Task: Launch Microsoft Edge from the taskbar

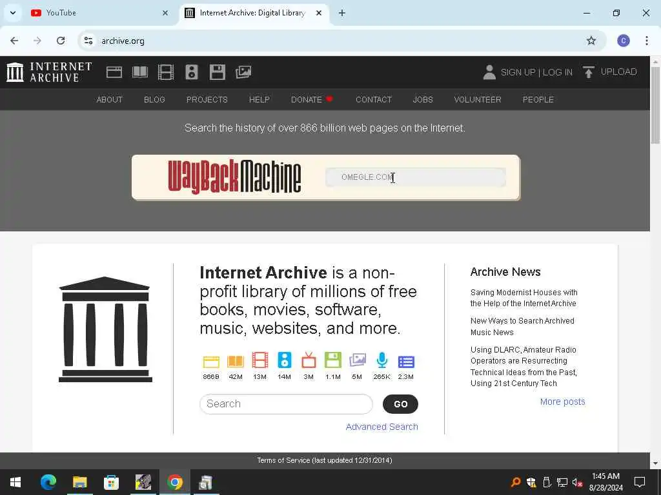Action: tap(48, 482)
